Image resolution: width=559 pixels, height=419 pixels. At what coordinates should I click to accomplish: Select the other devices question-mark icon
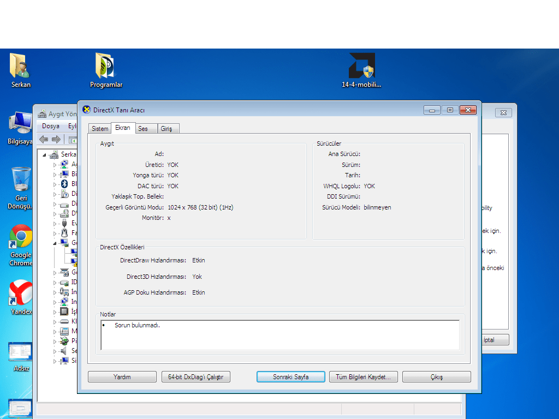pos(64,194)
